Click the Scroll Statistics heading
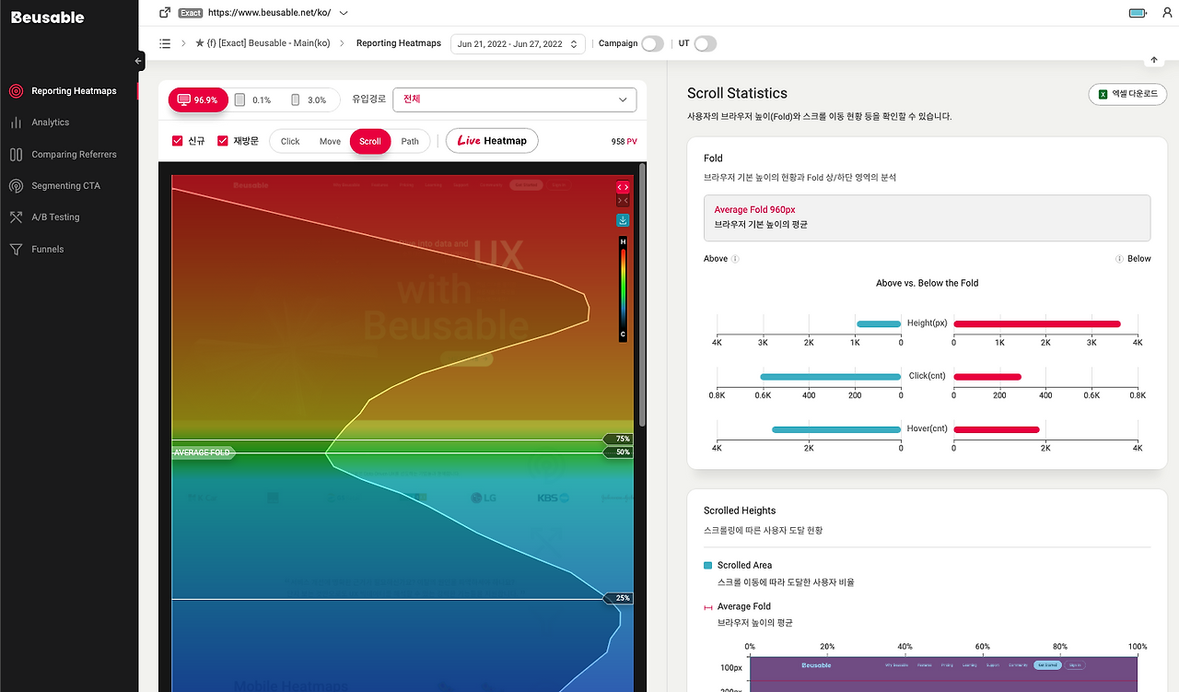This screenshot has width=1179, height=692. 737,93
